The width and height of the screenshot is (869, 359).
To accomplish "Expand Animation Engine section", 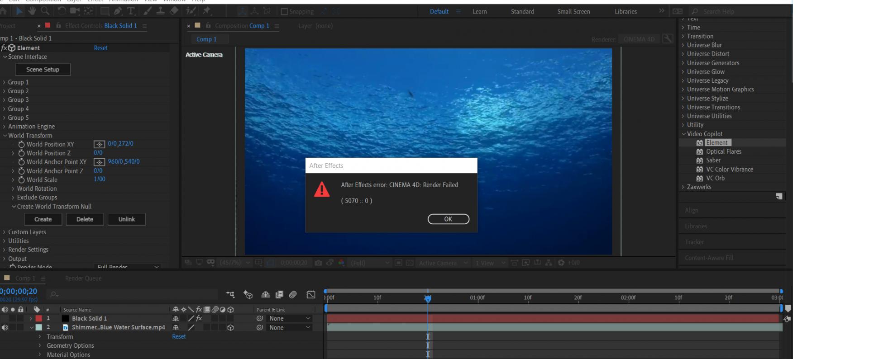I will [x=4, y=127].
